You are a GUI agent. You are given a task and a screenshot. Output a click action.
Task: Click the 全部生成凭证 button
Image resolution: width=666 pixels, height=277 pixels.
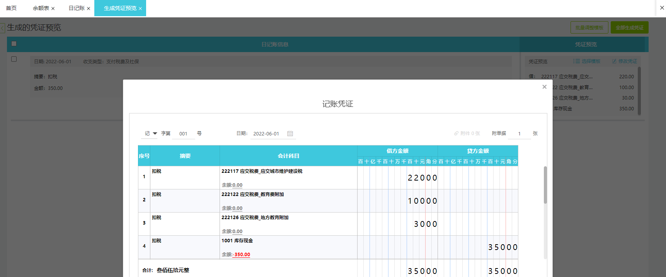629,28
